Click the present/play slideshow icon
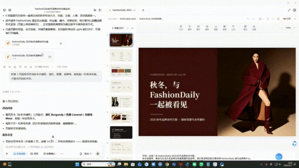This screenshot has height=168, width=299. 260,19
